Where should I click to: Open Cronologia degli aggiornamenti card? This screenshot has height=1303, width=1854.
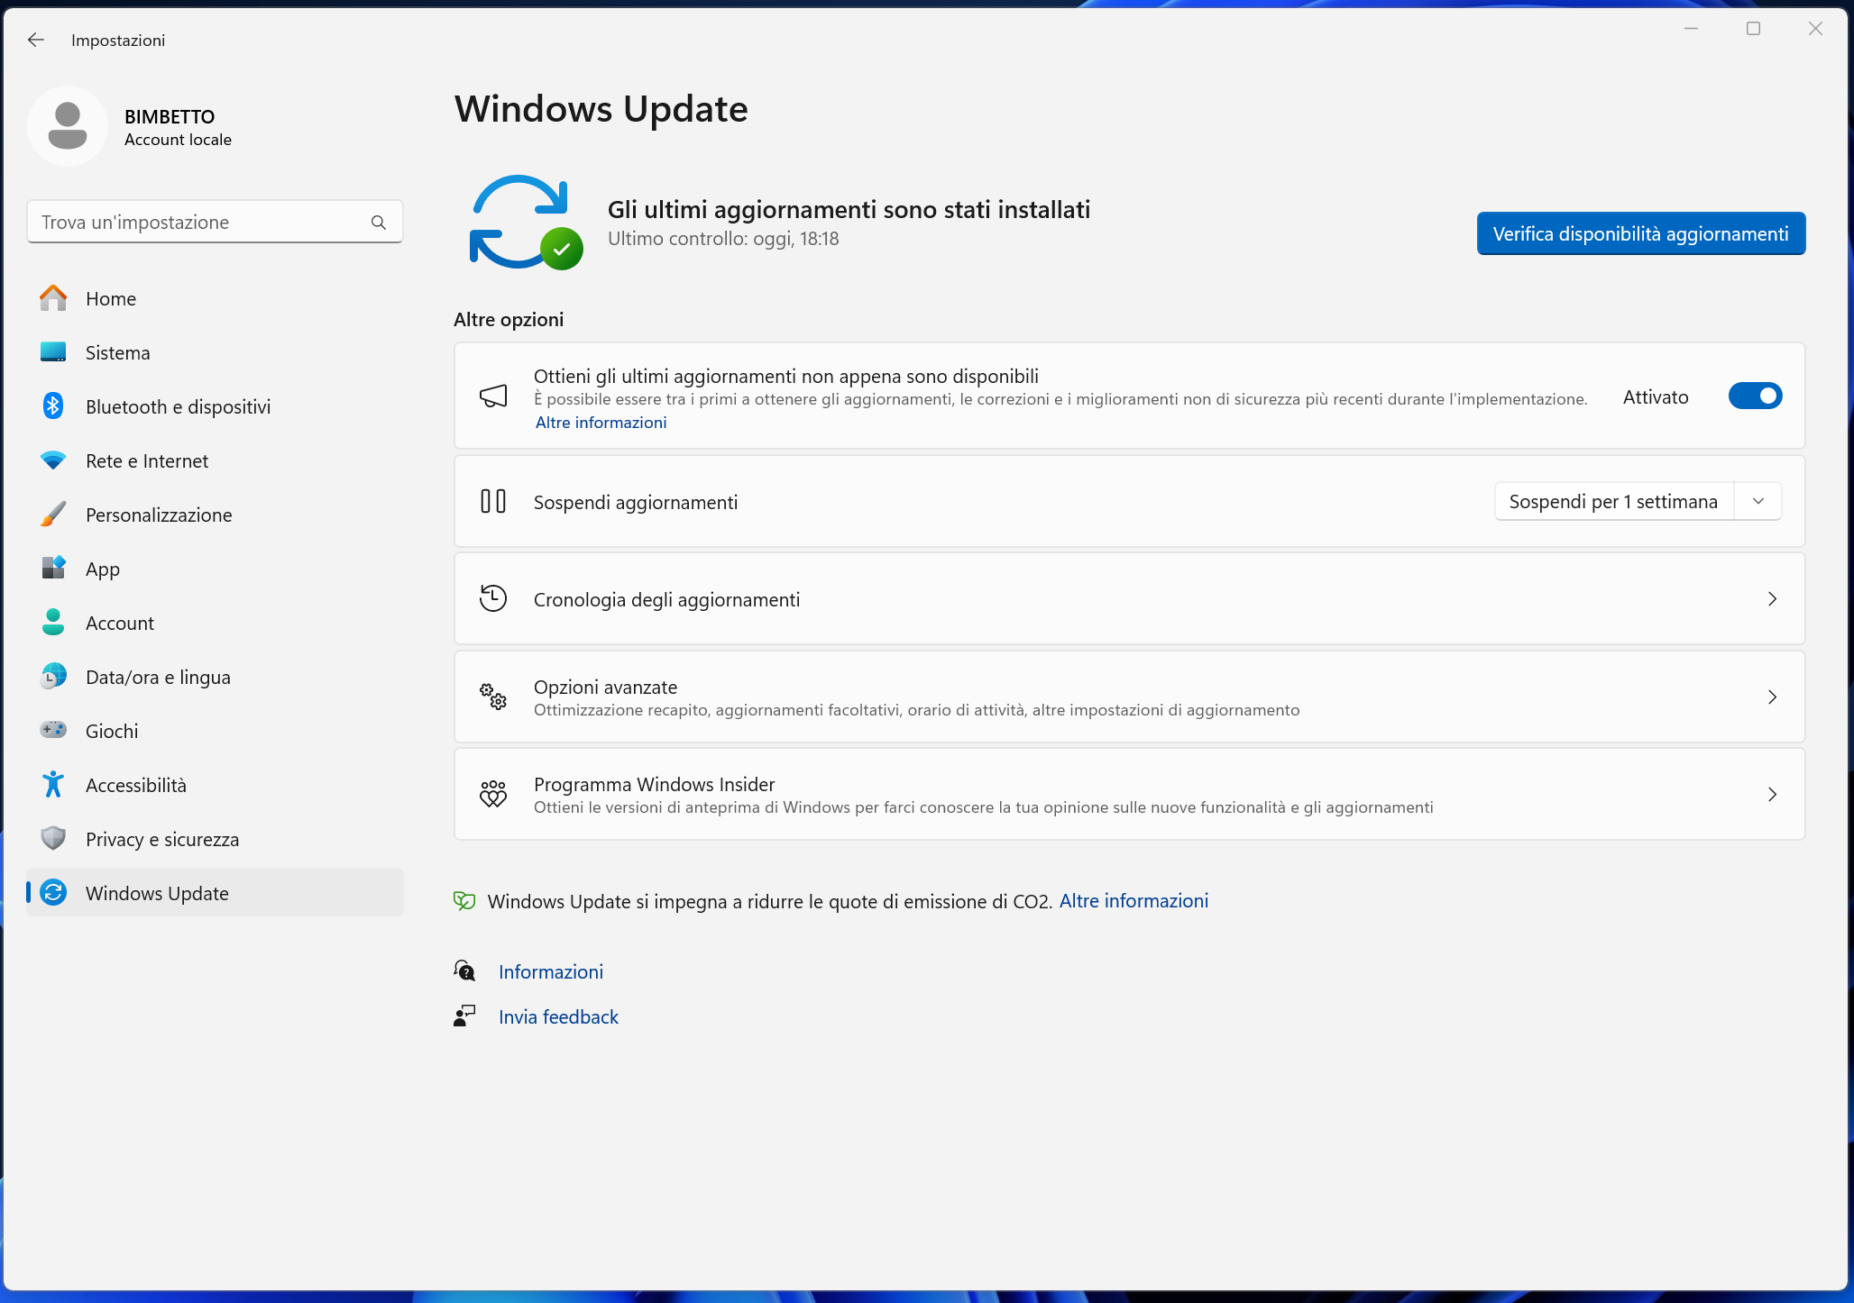(x=1129, y=599)
